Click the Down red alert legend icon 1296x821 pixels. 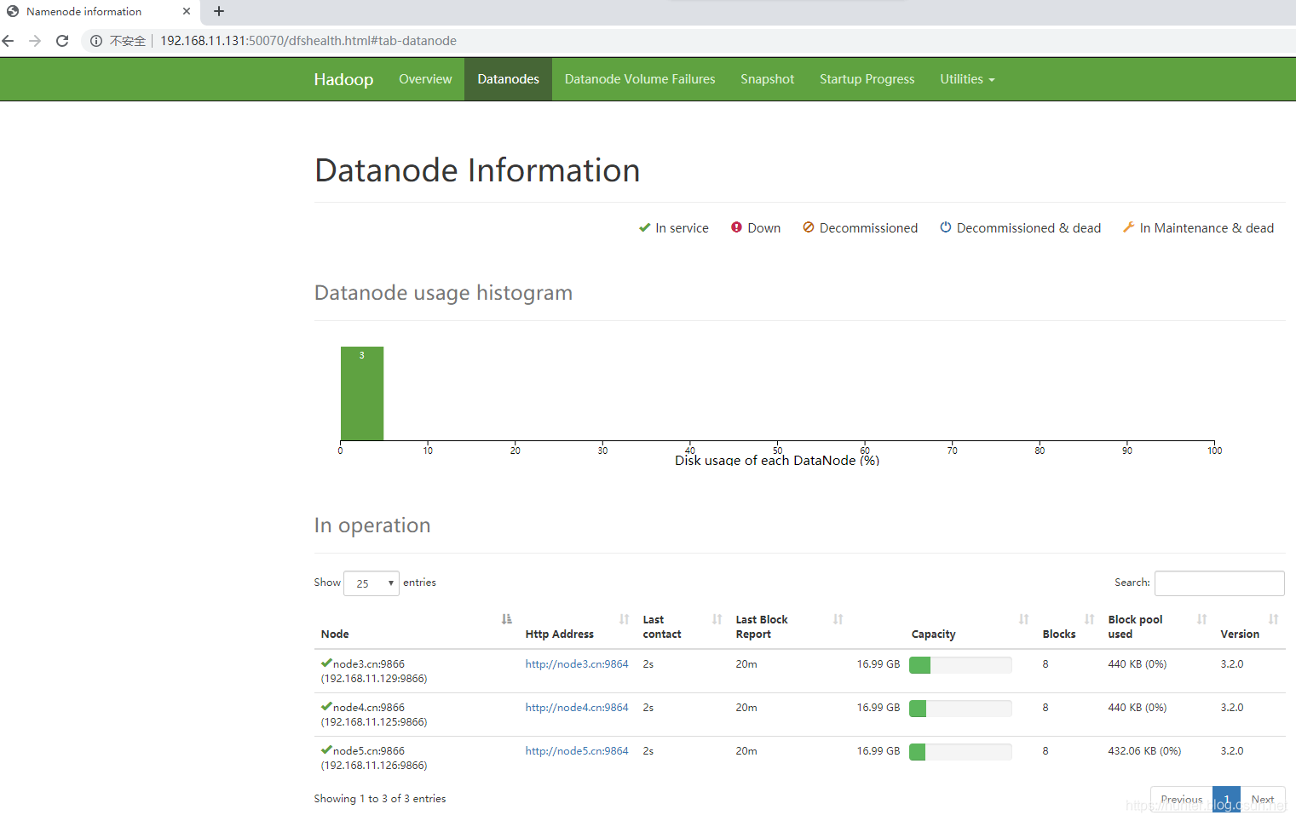tap(736, 227)
